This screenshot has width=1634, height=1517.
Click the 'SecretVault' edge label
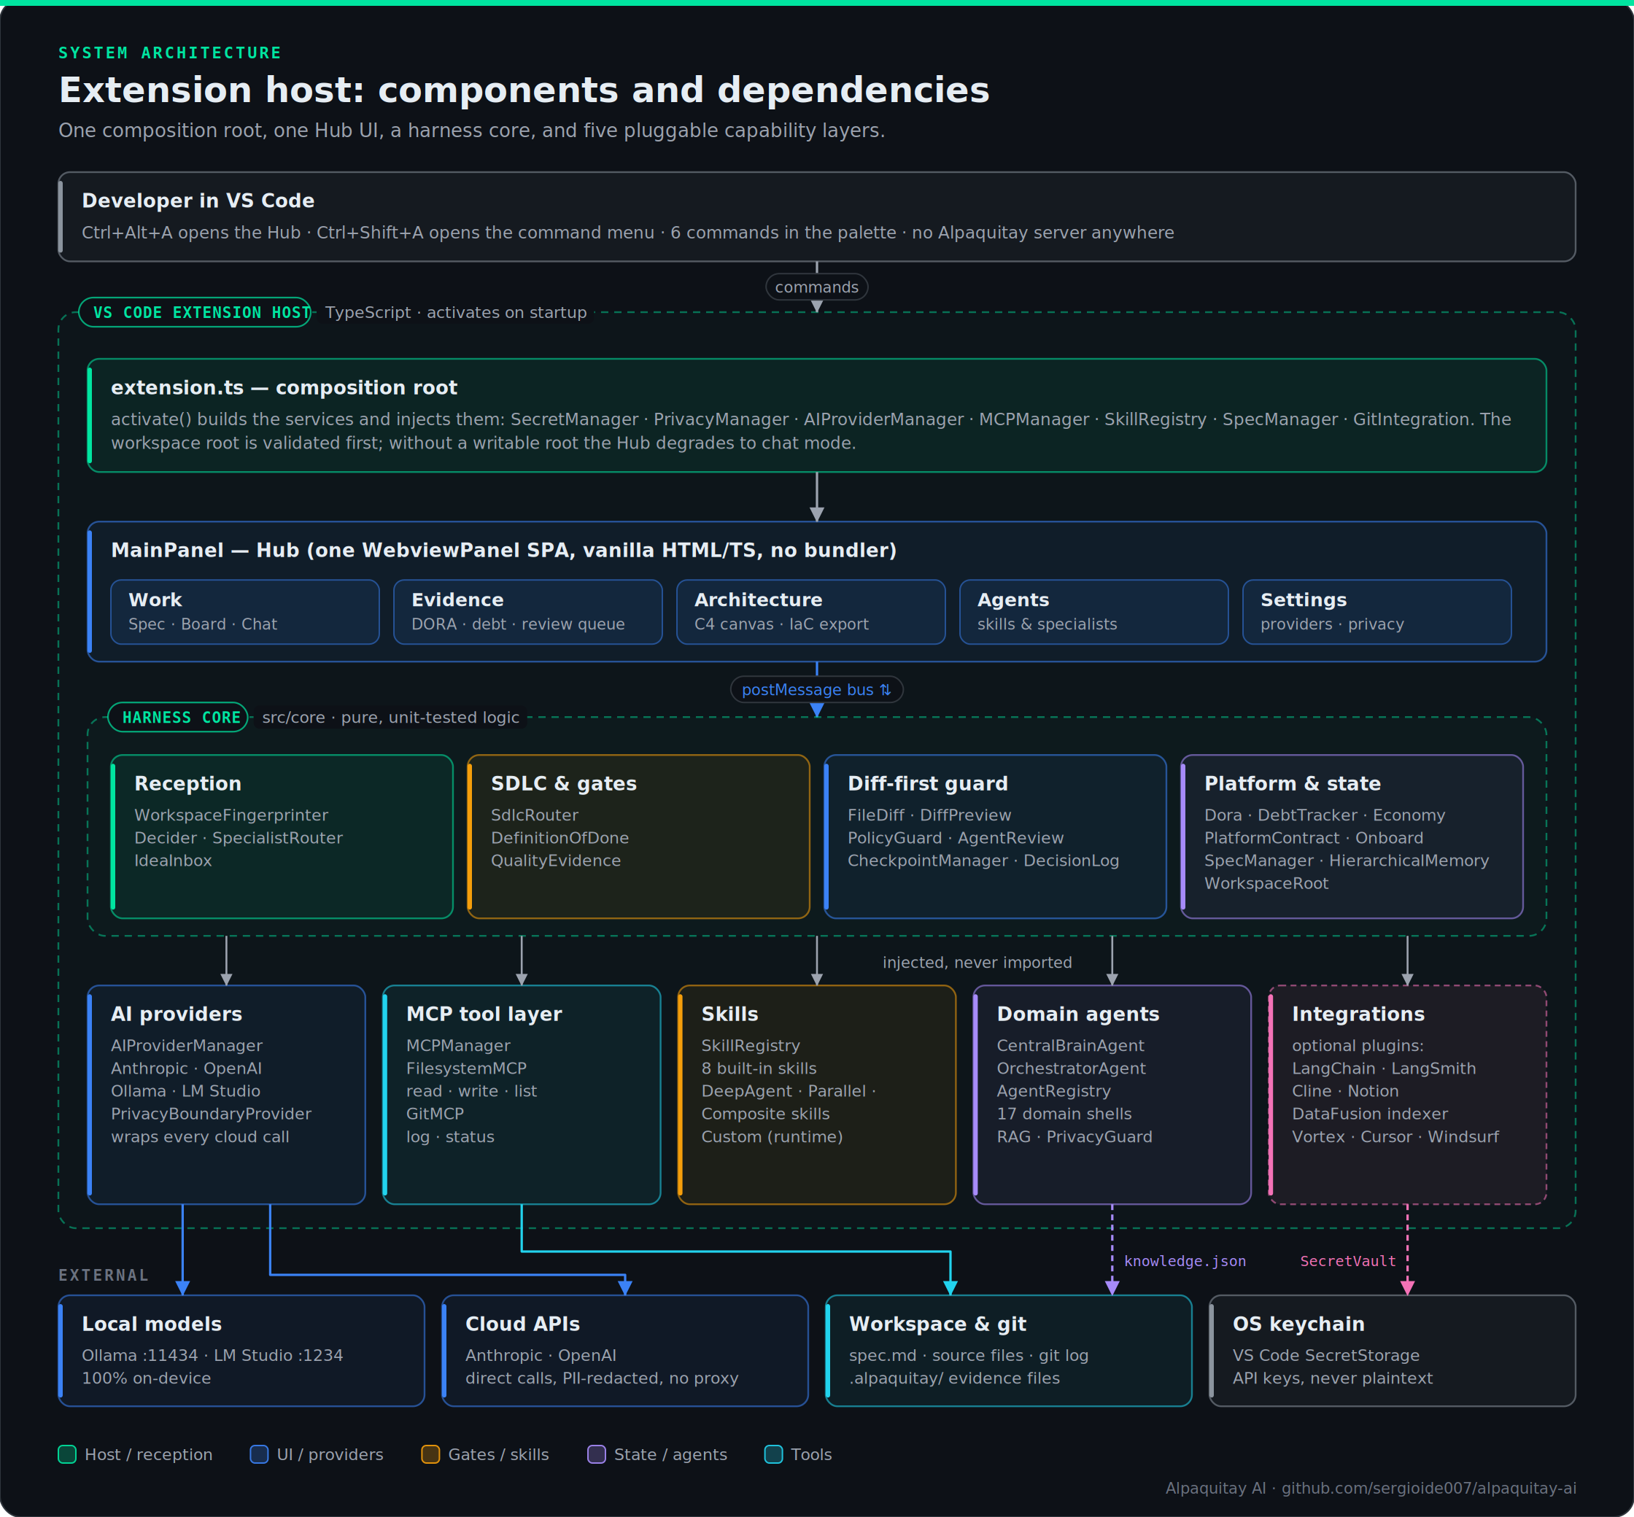(1347, 1261)
